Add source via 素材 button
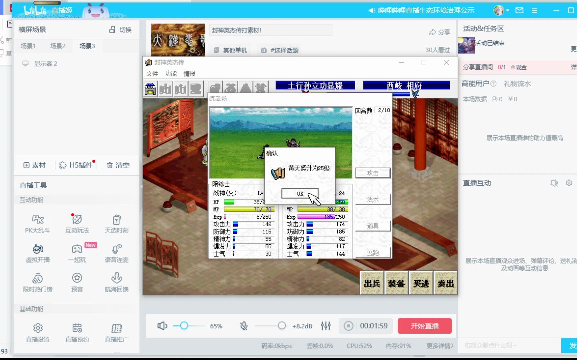This screenshot has width=577, height=360. [34, 165]
